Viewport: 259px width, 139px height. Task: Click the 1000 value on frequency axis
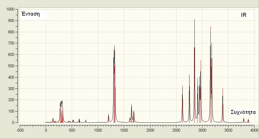pyautogui.click(x=98, y=130)
